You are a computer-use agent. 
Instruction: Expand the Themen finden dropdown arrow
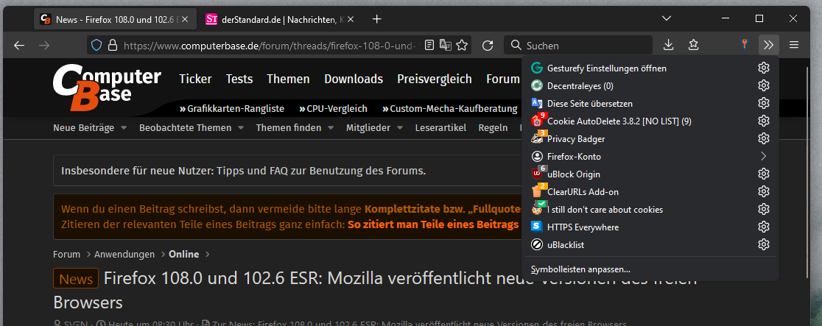[x=331, y=128]
